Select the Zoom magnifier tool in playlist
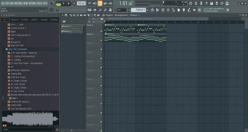Viewport: 248px width, 132px height. pyautogui.click(x=95, y=15)
